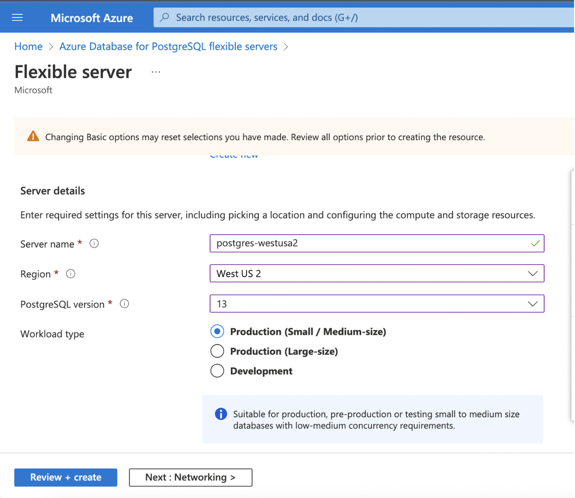Click the PostgreSQL version info icon
Image resolution: width=575 pixels, height=498 pixels.
124,304
